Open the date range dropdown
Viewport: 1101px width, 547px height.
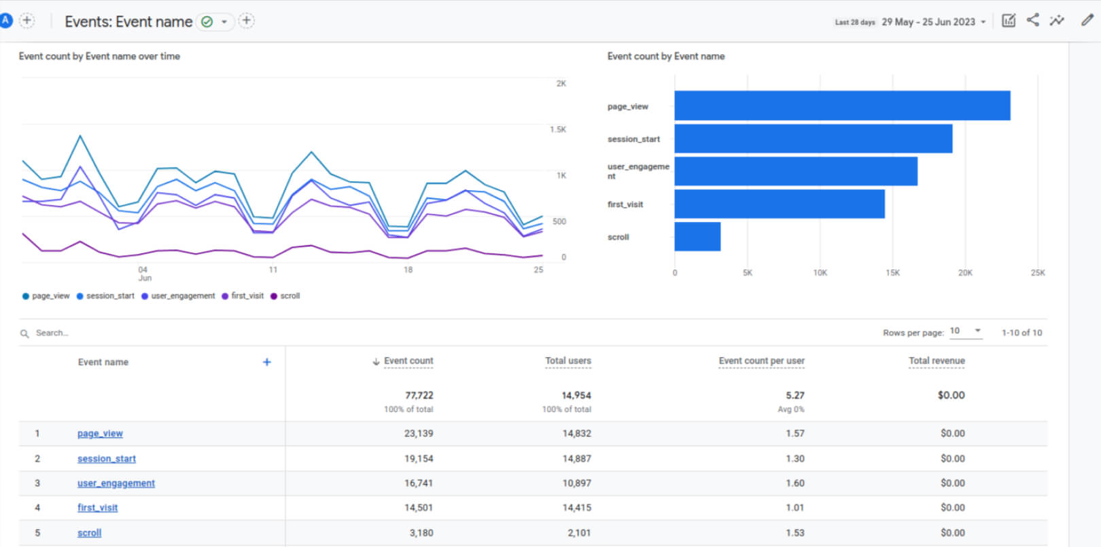934,22
